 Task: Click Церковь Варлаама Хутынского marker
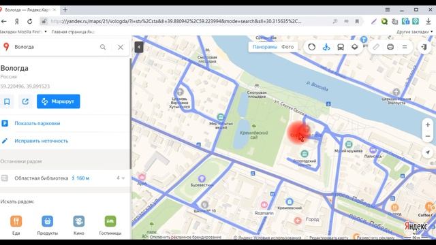pos(180,92)
